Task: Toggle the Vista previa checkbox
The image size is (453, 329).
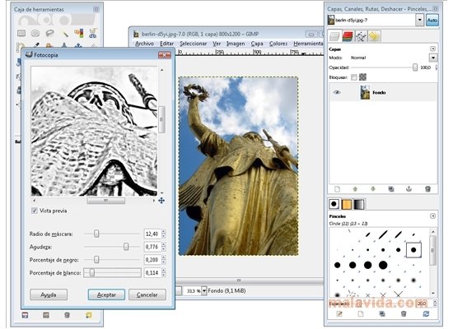Action: [x=35, y=211]
